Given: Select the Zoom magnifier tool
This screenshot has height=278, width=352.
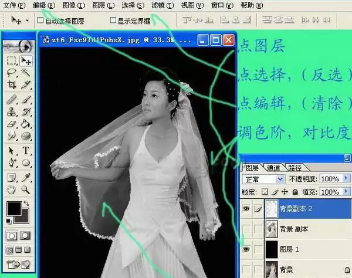Looking at the screenshot, I should pyautogui.click(x=25, y=190).
